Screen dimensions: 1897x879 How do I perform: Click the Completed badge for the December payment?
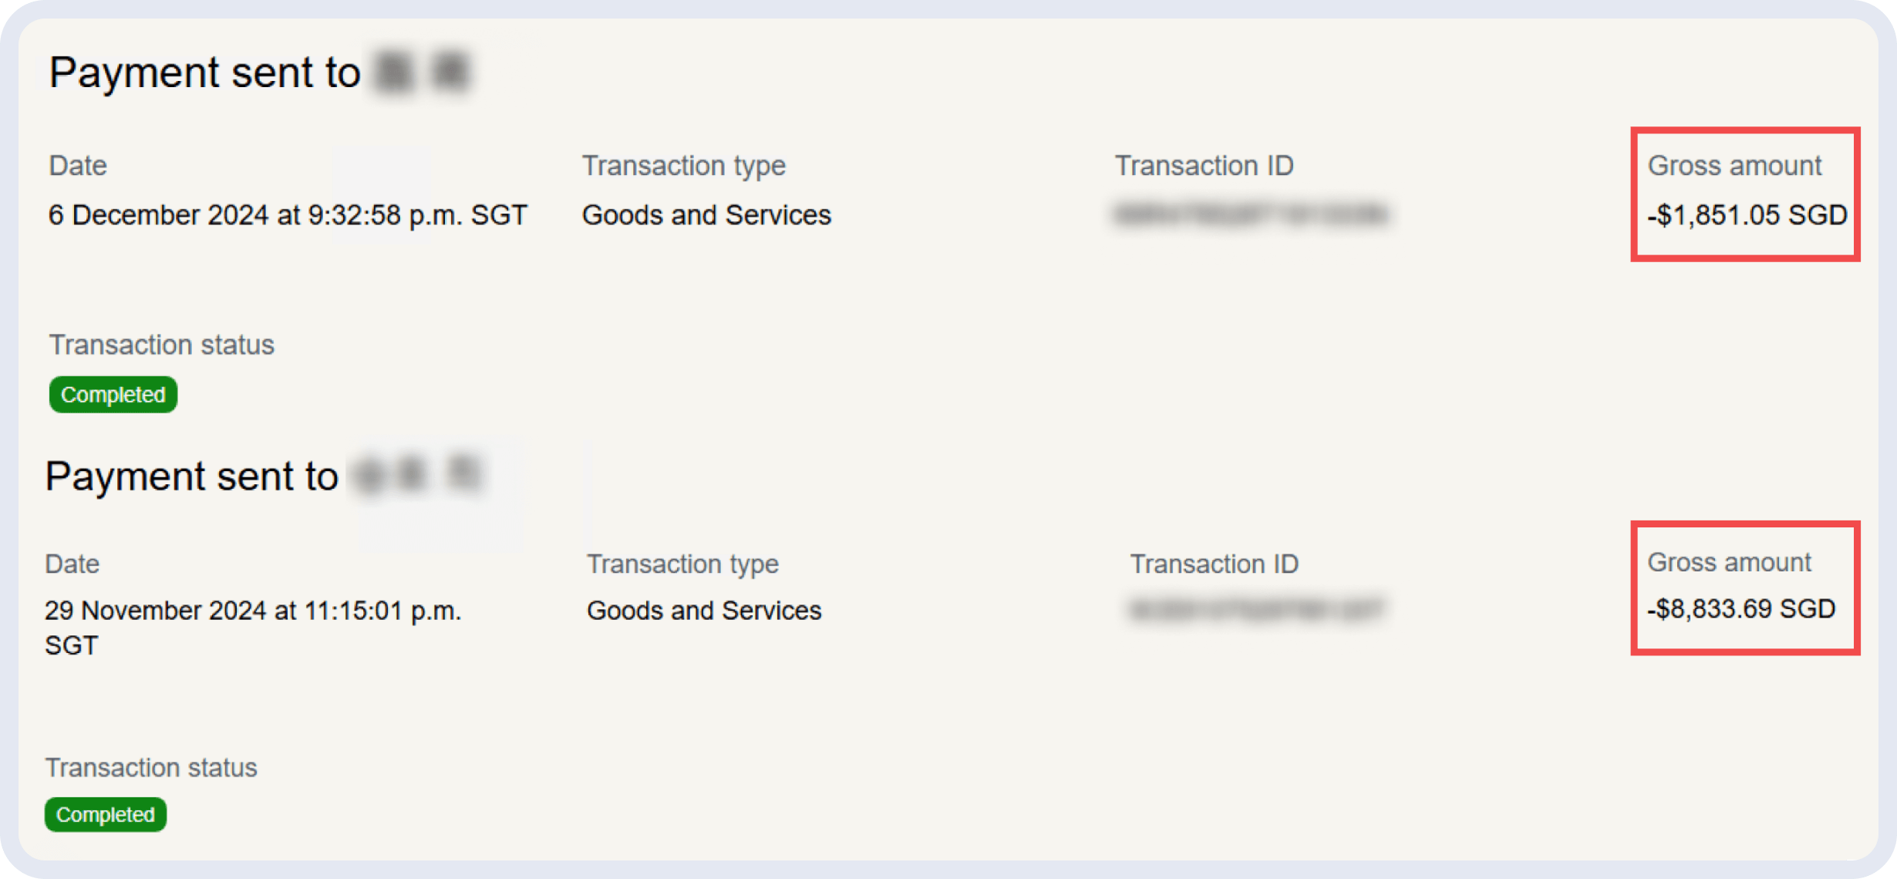113,395
